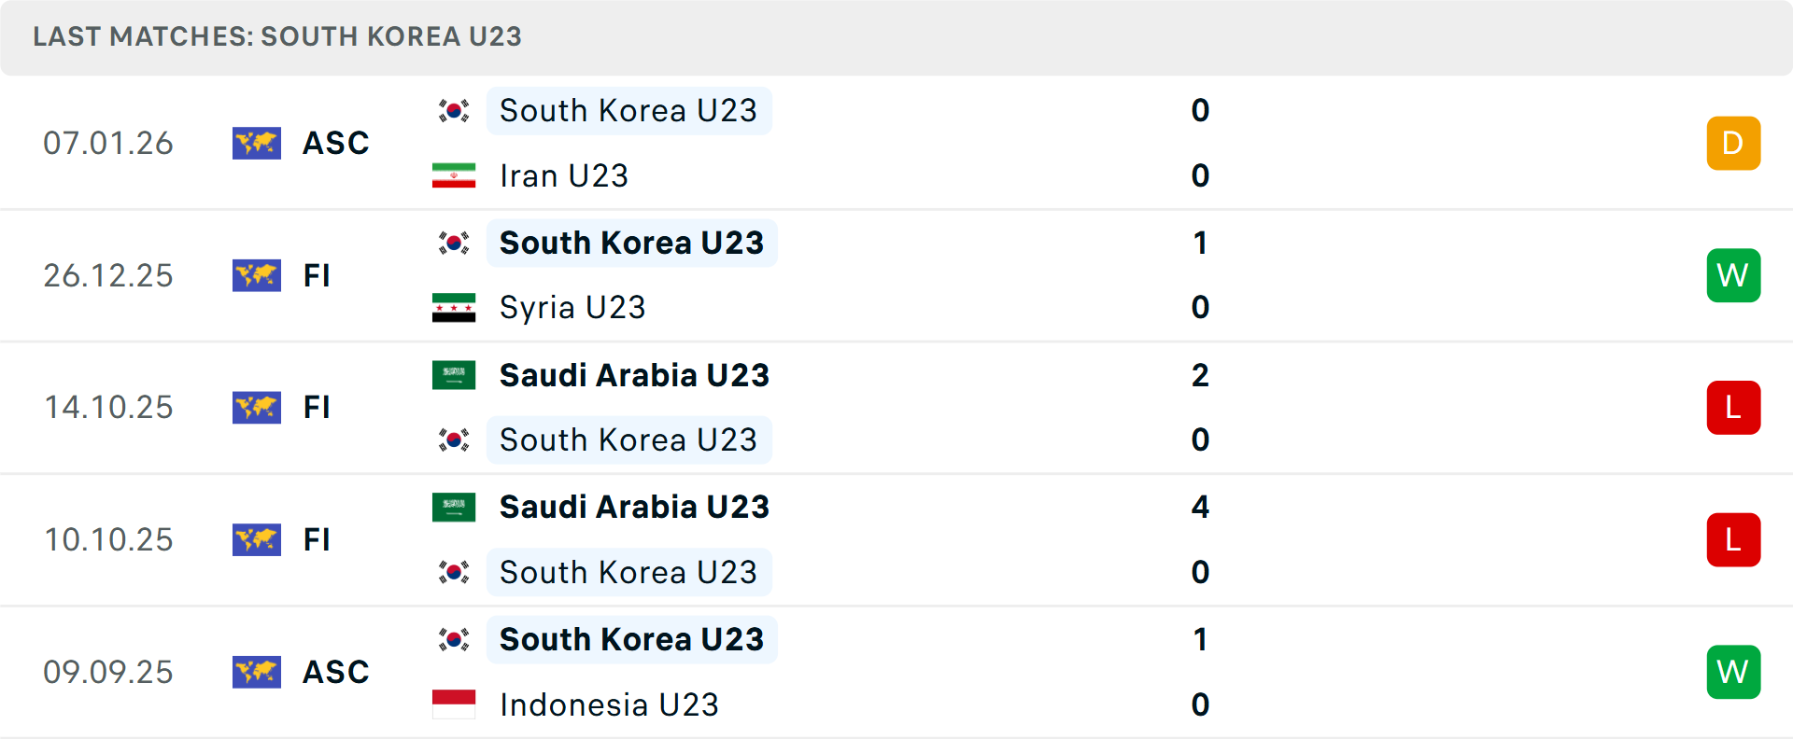The image size is (1793, 739).
Task: Click Saudi Arabia flag in 14.10.25 match
Action: (454, 375)
